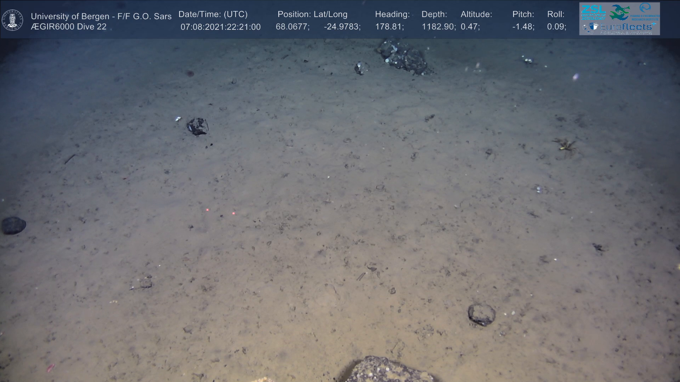Click the ÆGIR6000 Dive 22 text

tap(69, 27)
